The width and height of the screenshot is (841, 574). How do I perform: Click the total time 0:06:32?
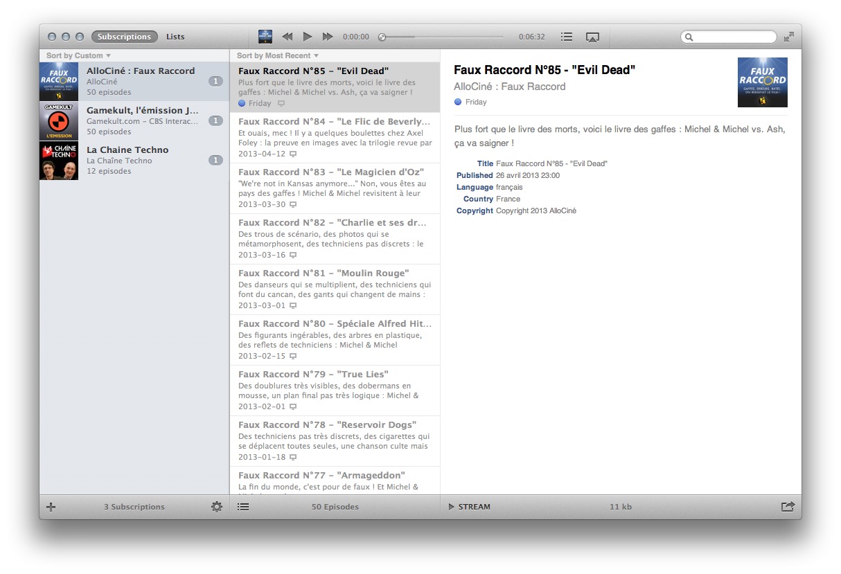532,37
